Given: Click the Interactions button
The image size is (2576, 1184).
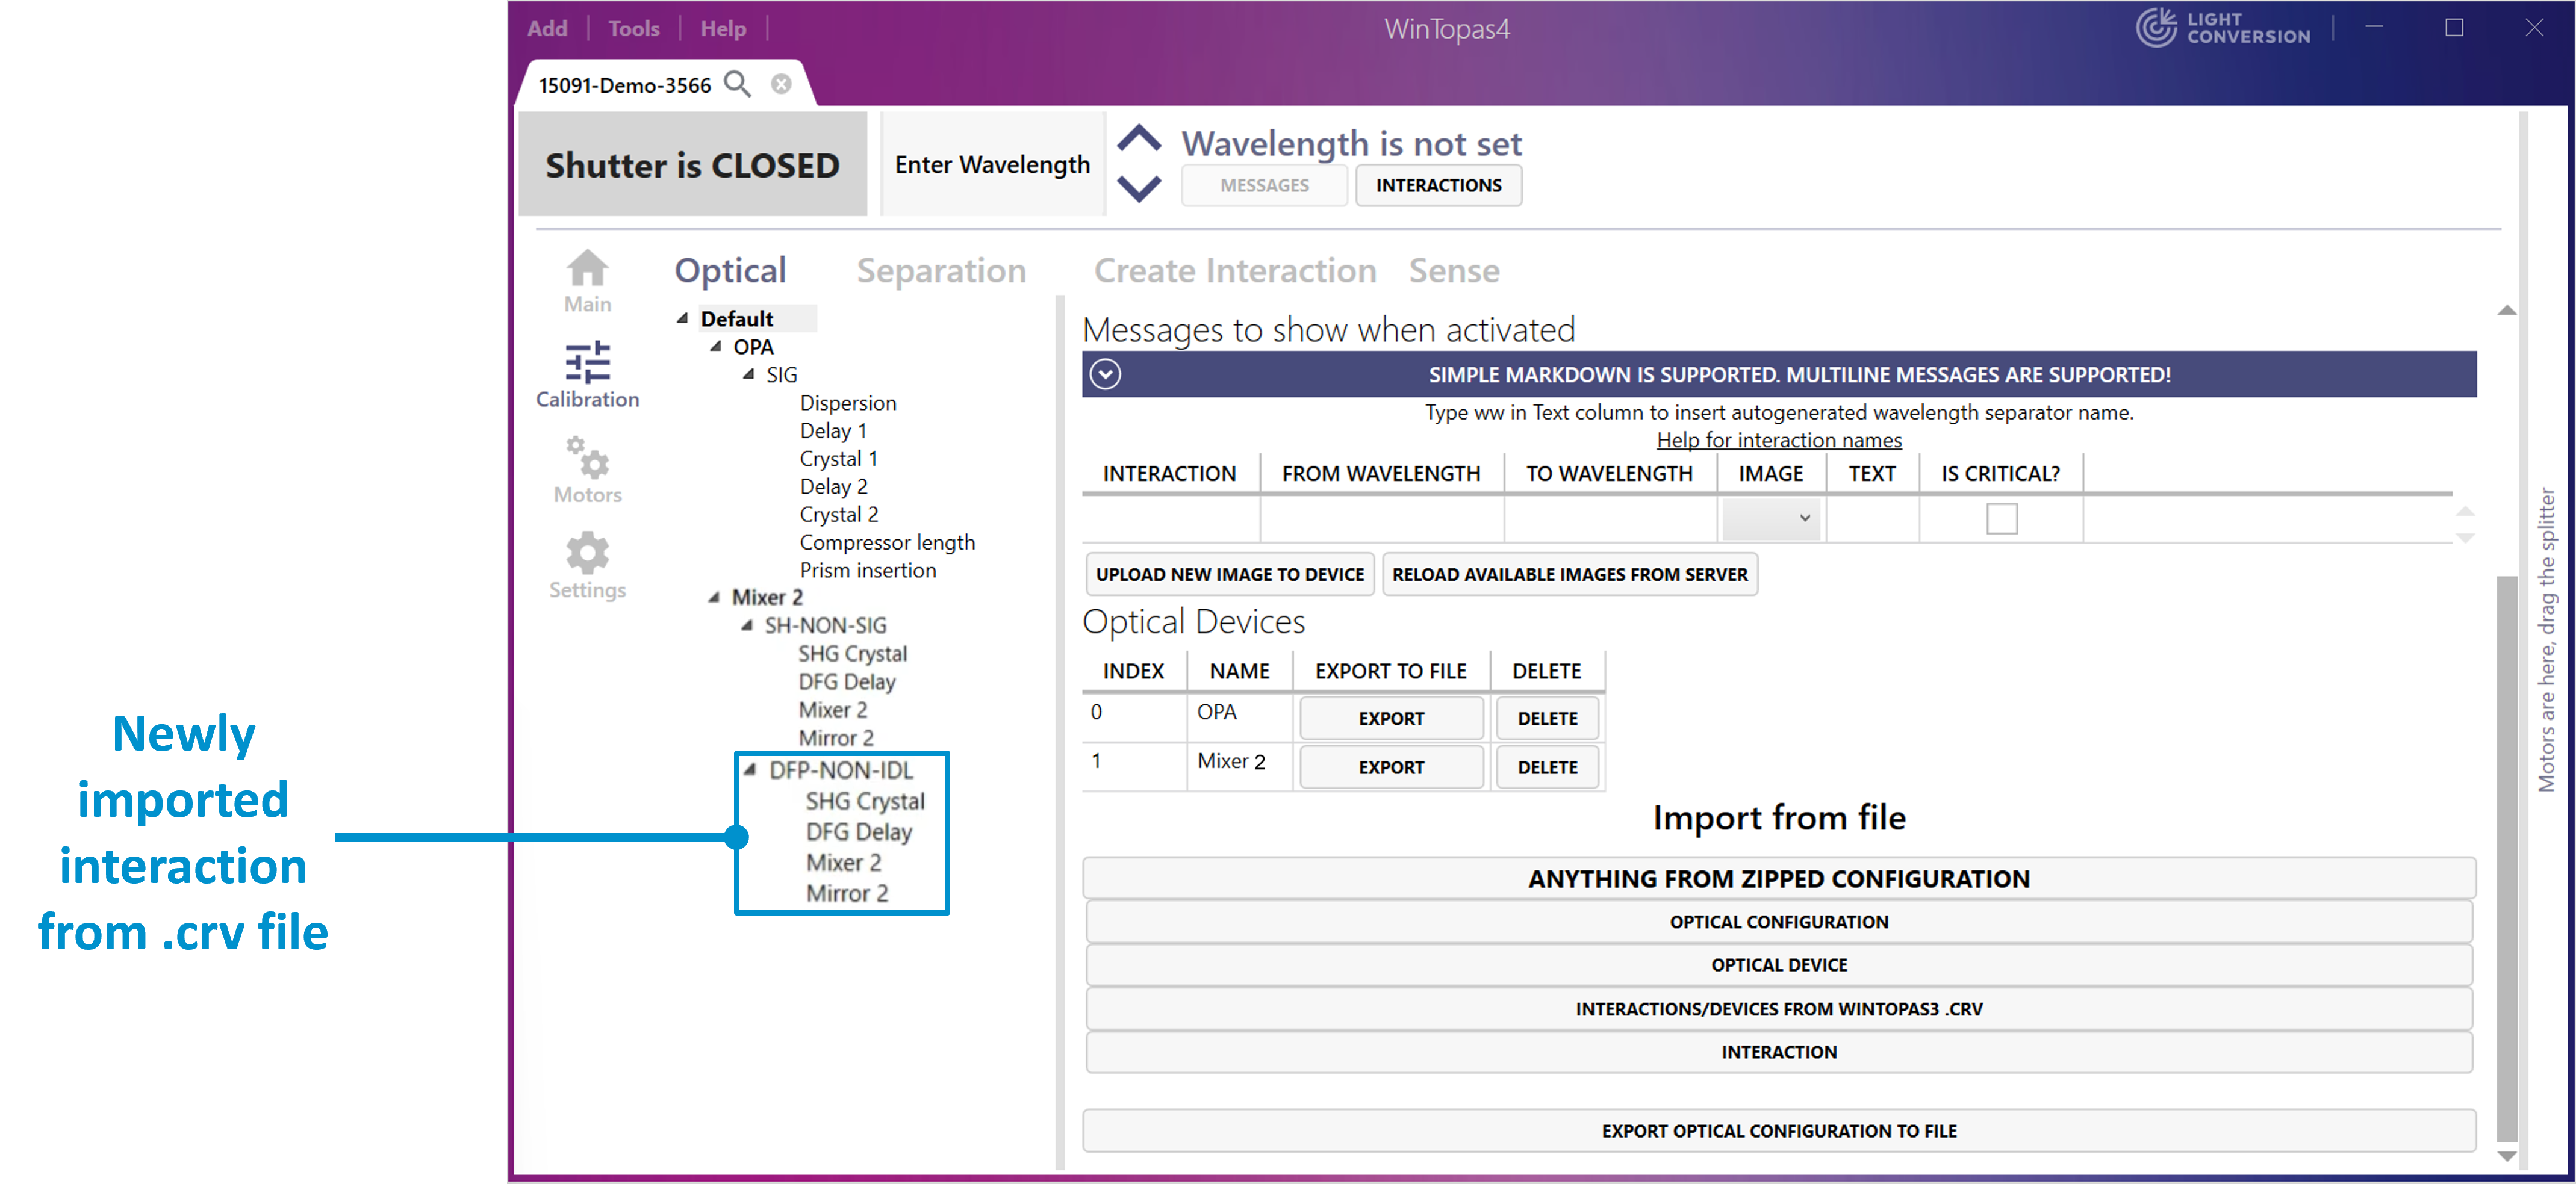Looking at the screenshot, I should (x=1438, y=185).
